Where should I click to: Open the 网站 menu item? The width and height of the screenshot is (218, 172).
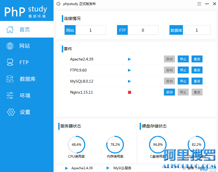(27, 46)
